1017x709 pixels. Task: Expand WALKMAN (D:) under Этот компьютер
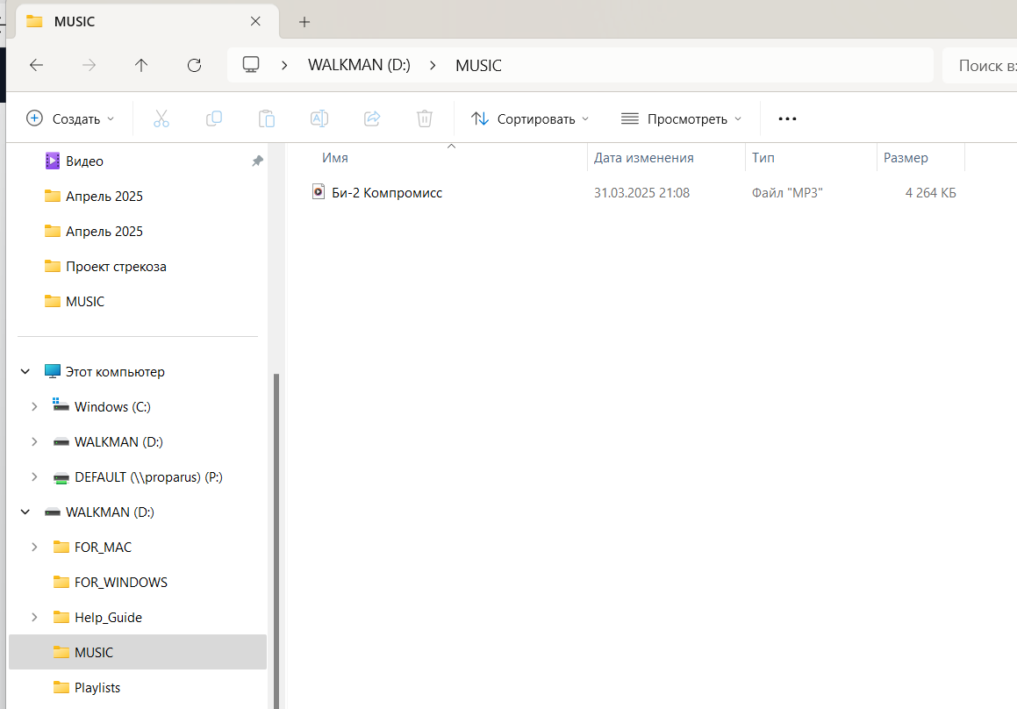pyautogui.click(x=34, y=441)
